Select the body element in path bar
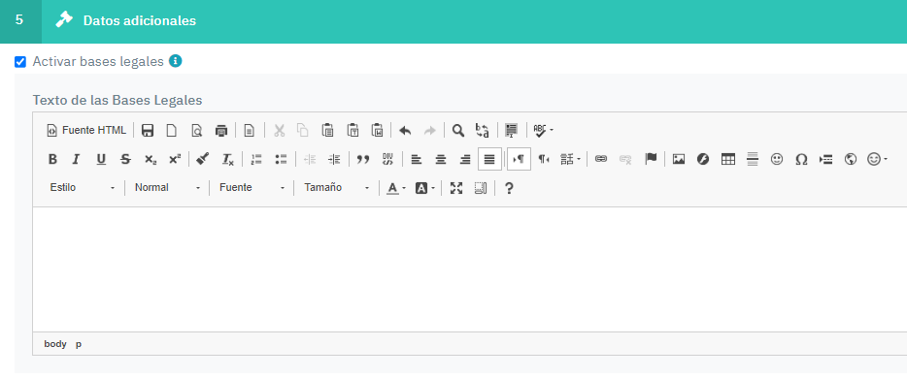The width and height of the screenshot is (907, 378). [55, 344]
